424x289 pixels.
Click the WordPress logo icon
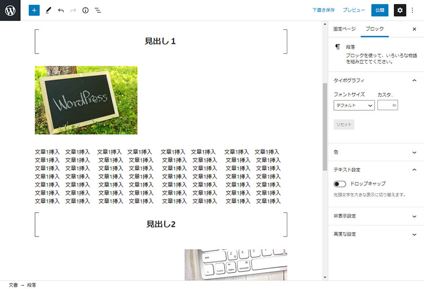point(10,10)
